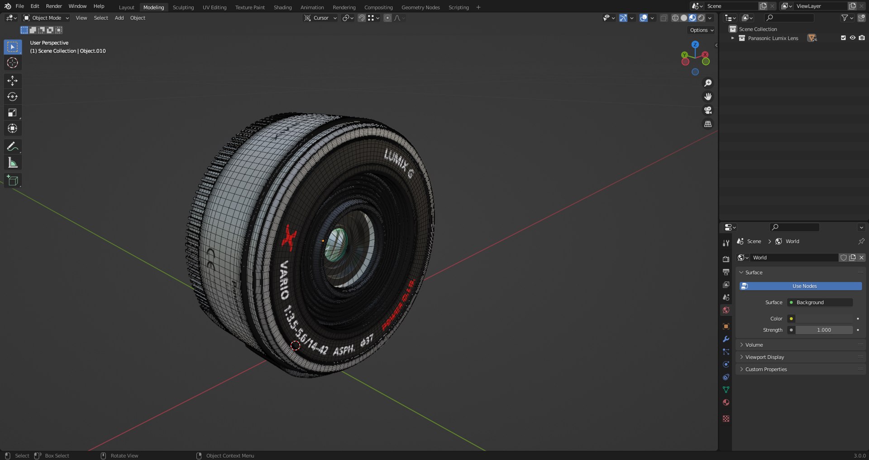The image size is (869, 460).
Task: Click the viewport zoom magnifier icon
Action: tap(708, 83)
